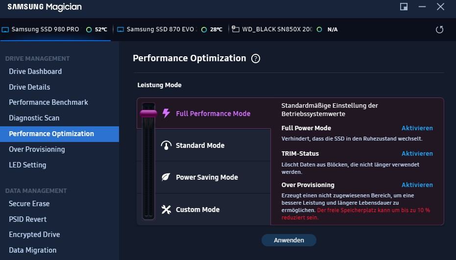Click the Samsung SSD 980 PRO drive icon

click(x=5, y=29)
